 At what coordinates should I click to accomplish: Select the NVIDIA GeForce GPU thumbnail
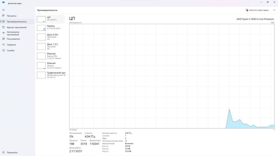point(41,75)
